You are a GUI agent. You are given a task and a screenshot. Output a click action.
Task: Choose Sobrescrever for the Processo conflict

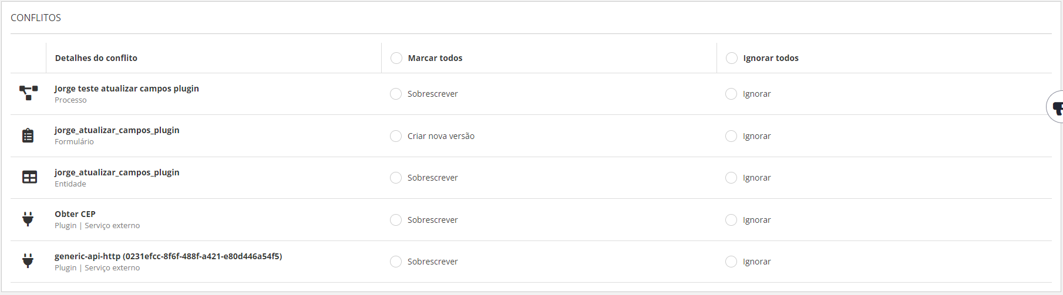click(396, 94)
